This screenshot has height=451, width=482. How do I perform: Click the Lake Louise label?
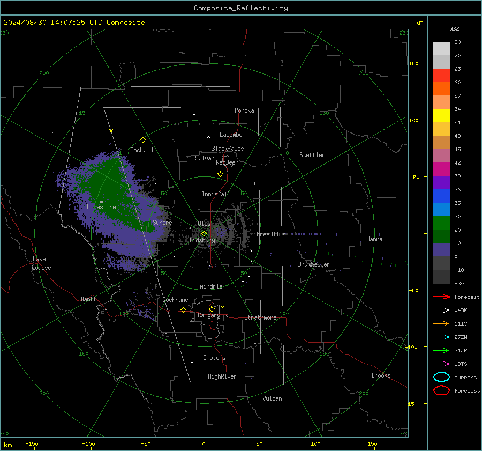tap(41, 263)
